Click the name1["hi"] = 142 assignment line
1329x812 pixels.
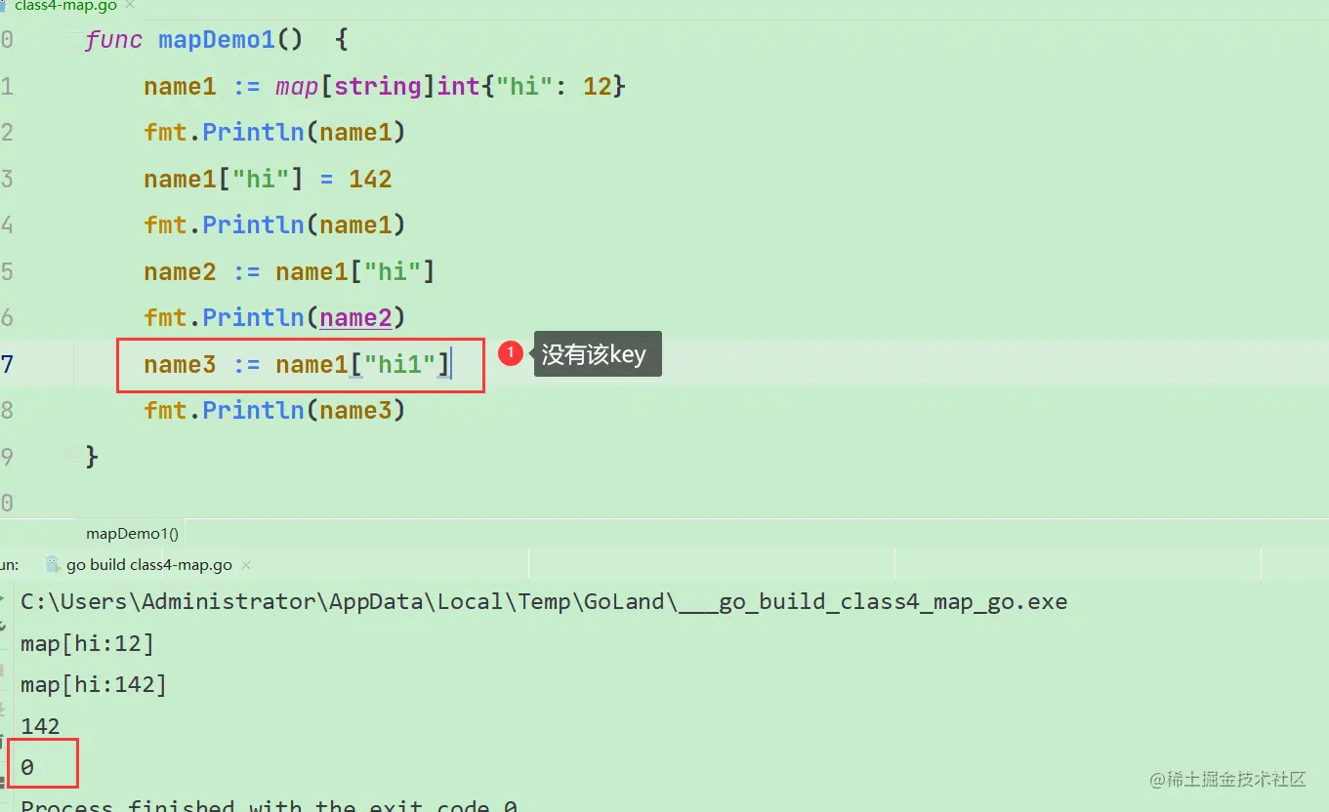[268, 180]
